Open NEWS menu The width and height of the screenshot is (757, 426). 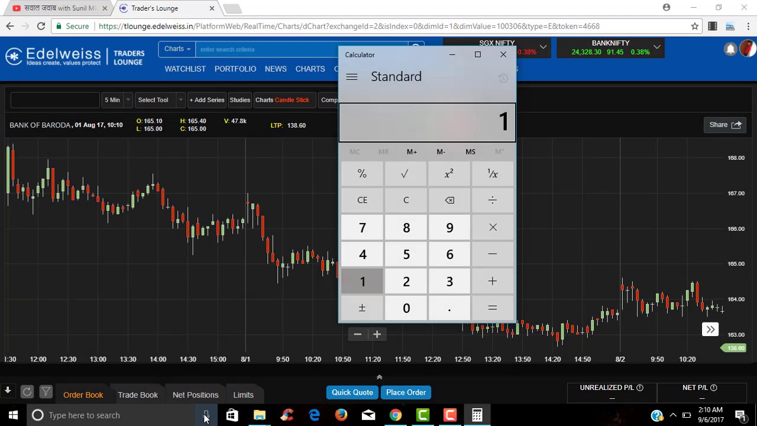(x=276, y=69)
